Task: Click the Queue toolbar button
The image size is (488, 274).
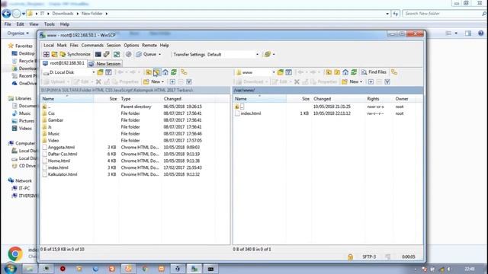Action: (146, 54)
